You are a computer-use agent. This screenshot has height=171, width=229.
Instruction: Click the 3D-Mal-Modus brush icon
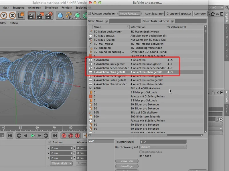(90, 44)
